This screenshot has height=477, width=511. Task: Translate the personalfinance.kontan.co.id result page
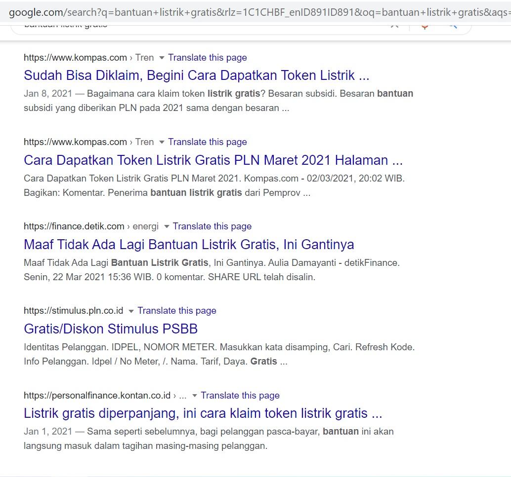tap(240, 395)
